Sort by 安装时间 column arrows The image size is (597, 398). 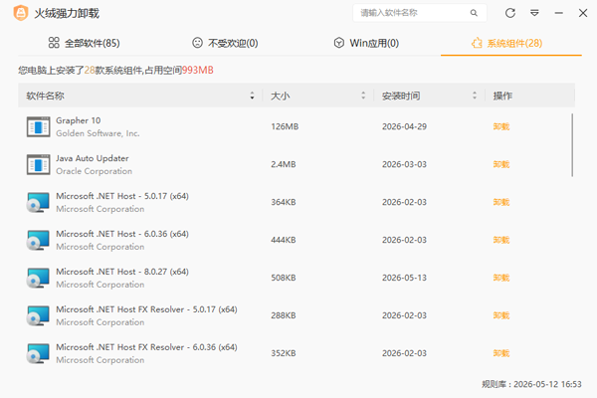click(x=474, y=96)
